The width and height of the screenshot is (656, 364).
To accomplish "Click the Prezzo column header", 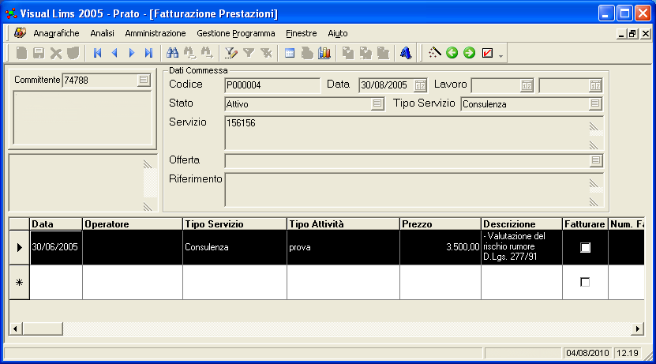I will [x=440, y=223].
